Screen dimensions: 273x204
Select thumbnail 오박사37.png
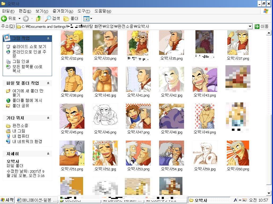[x=238, y=43]
